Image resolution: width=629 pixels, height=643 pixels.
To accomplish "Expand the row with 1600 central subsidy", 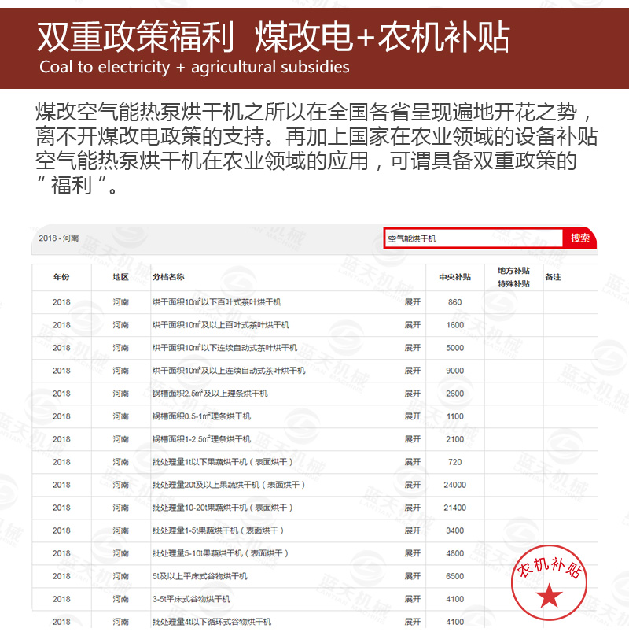I will point(413,325).
